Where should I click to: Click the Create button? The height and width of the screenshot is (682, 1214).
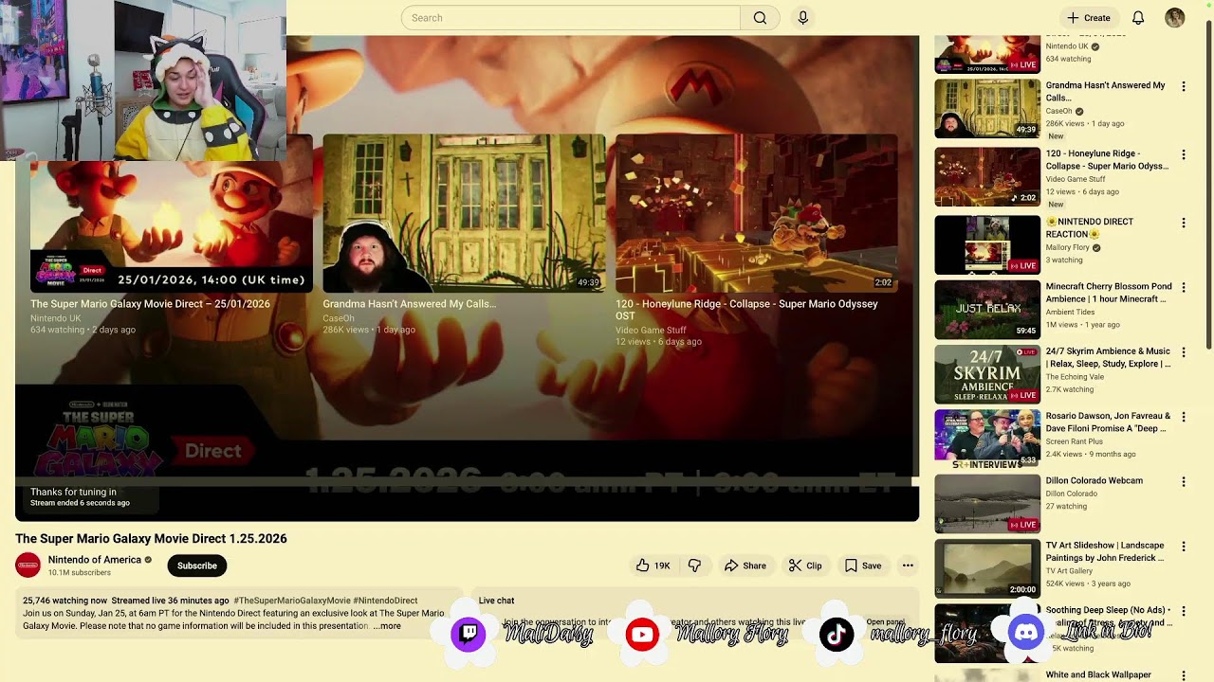[1088, 18]
